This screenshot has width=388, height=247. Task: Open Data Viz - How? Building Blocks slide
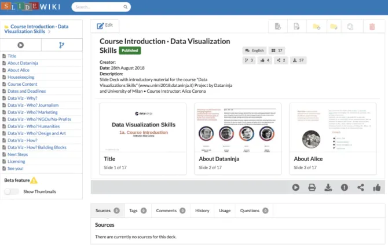tap(37, 147)
